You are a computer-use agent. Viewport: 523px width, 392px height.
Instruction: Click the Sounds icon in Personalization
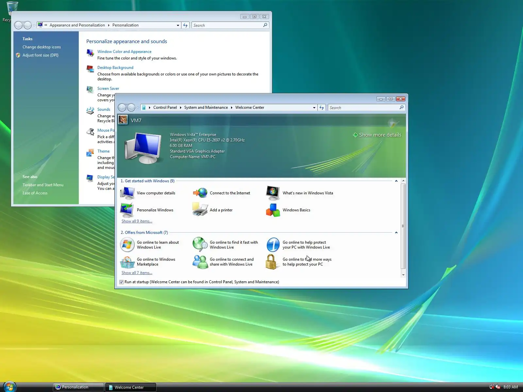tap(90, 110)
